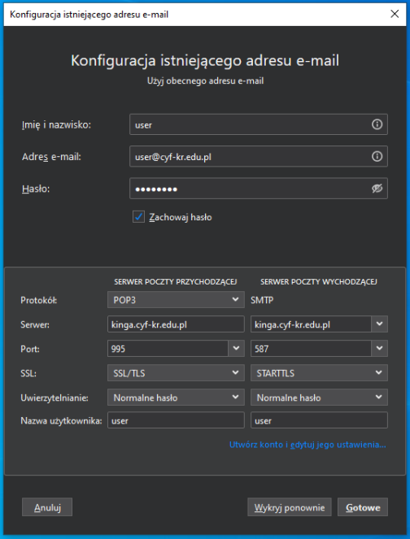Click the Wykryj ponownie button
Viewport: 410px width, 539px height.
[x=290, y=507]
